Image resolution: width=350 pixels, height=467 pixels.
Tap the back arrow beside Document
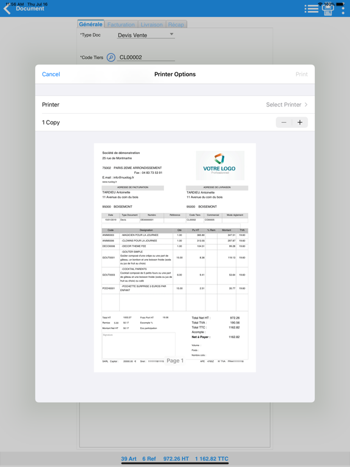(x=7, y=9)
